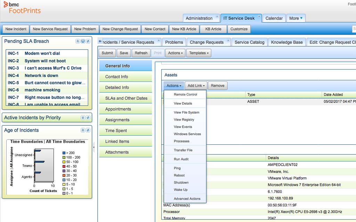Choose Ping from the Actions menu
The width and height of the screenshot is (356, 222).
185,168
